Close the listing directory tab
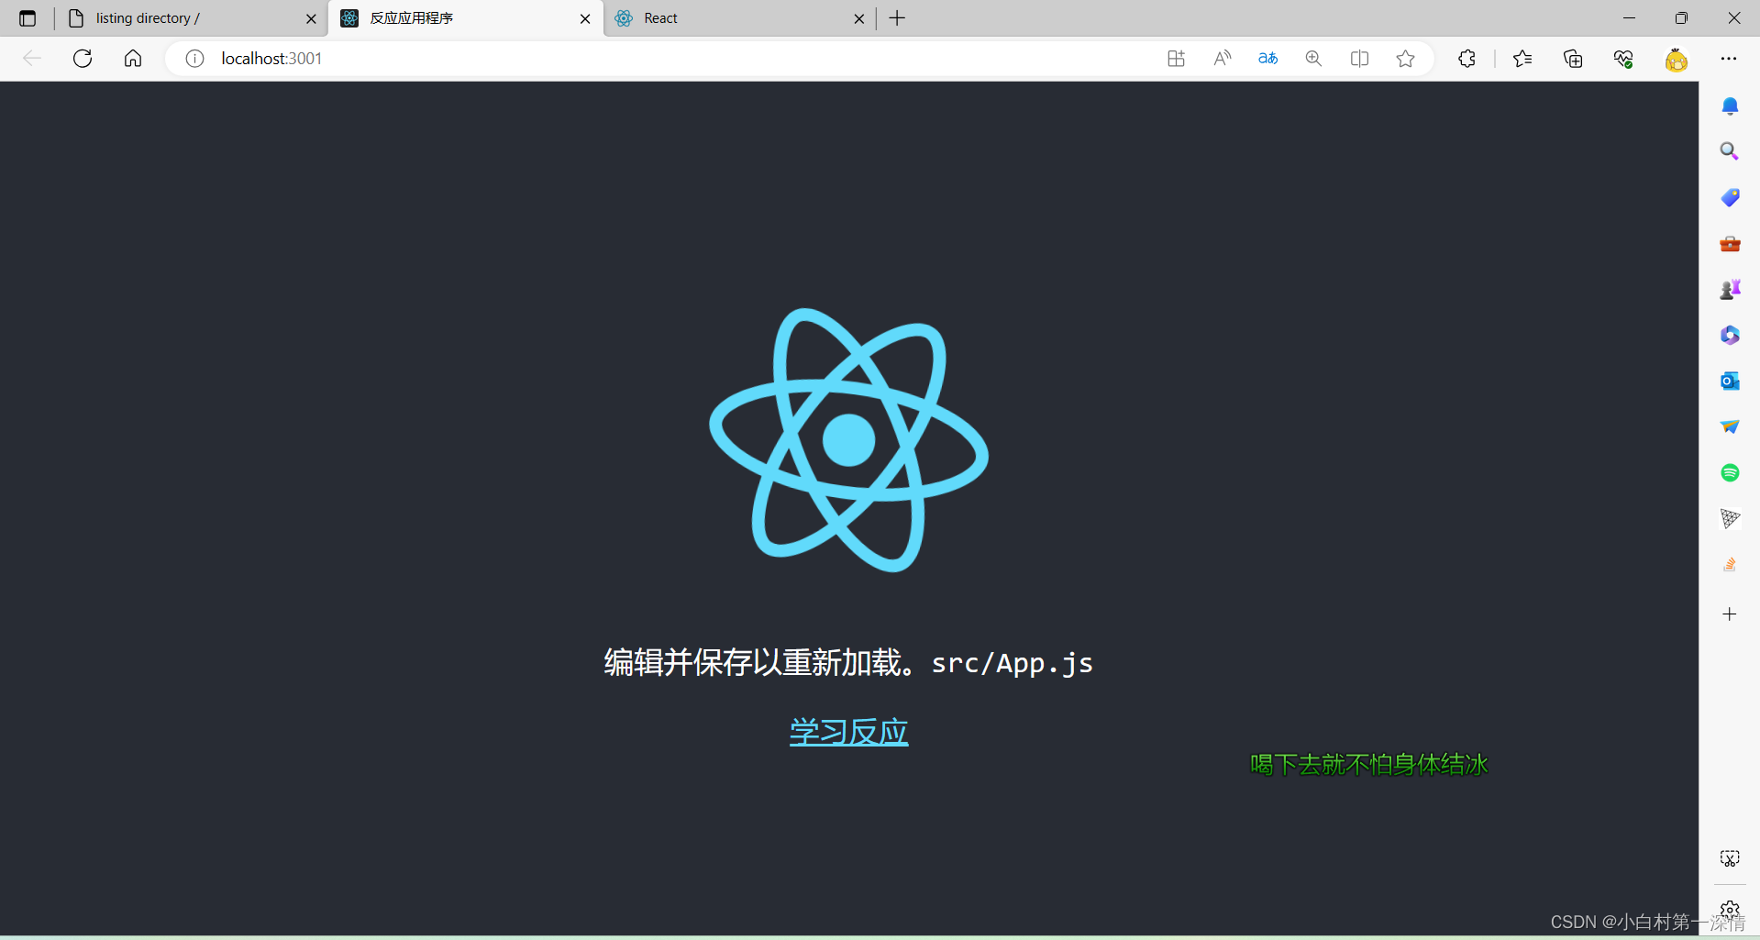Screen dimensions: 1760x940 pos(311,18)
